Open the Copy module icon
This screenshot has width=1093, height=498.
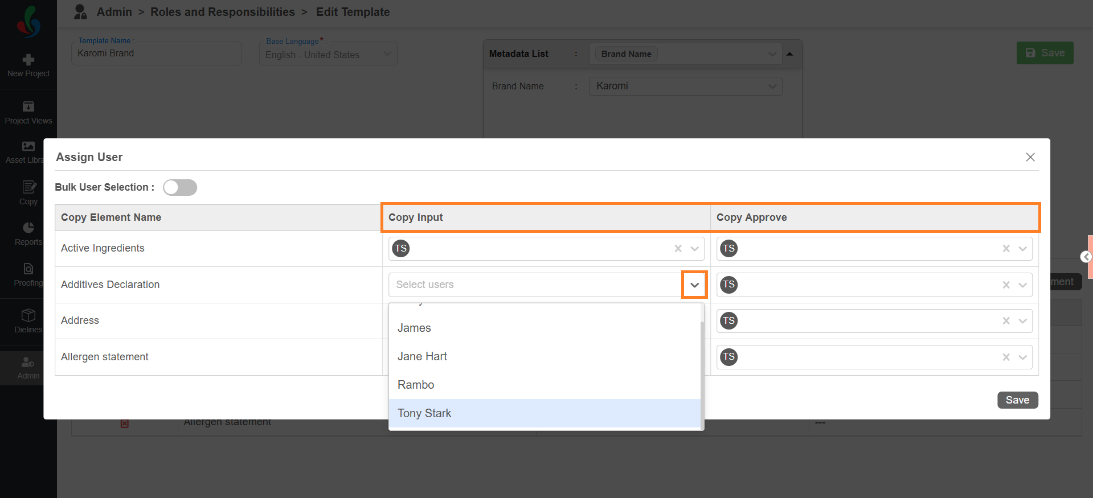tap(28, 187)
